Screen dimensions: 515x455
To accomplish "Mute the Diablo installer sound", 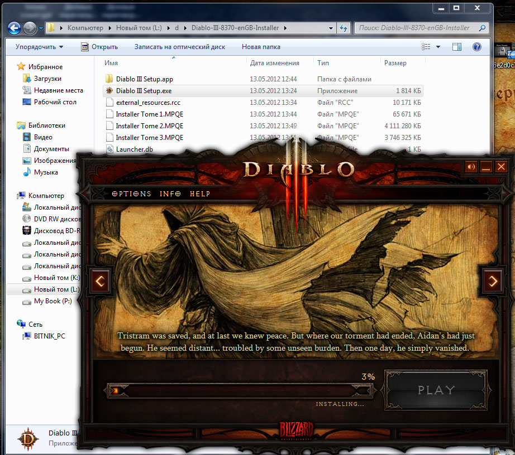I will point(471,167).
